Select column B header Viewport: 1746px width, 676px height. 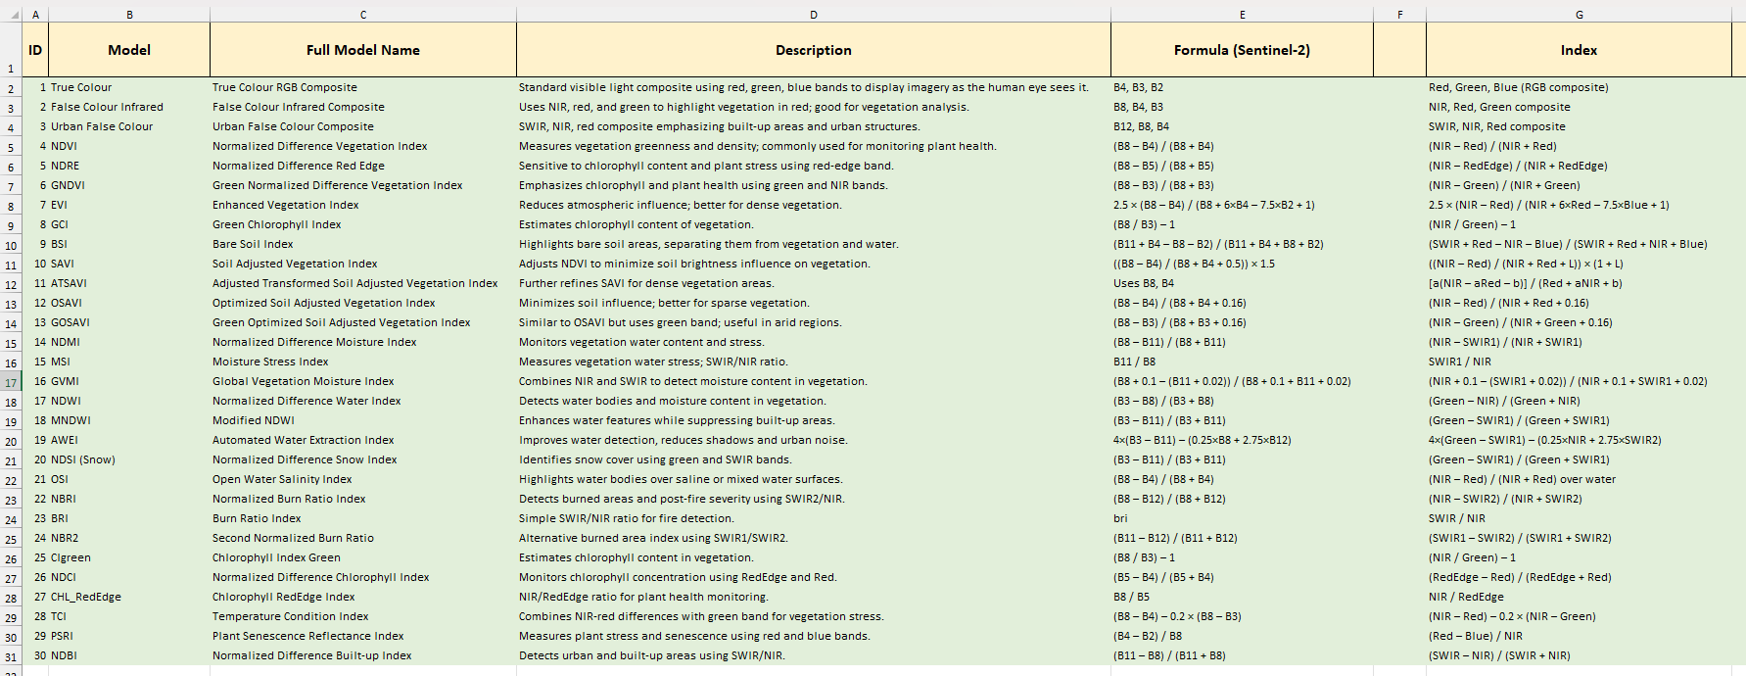[129, 15]
